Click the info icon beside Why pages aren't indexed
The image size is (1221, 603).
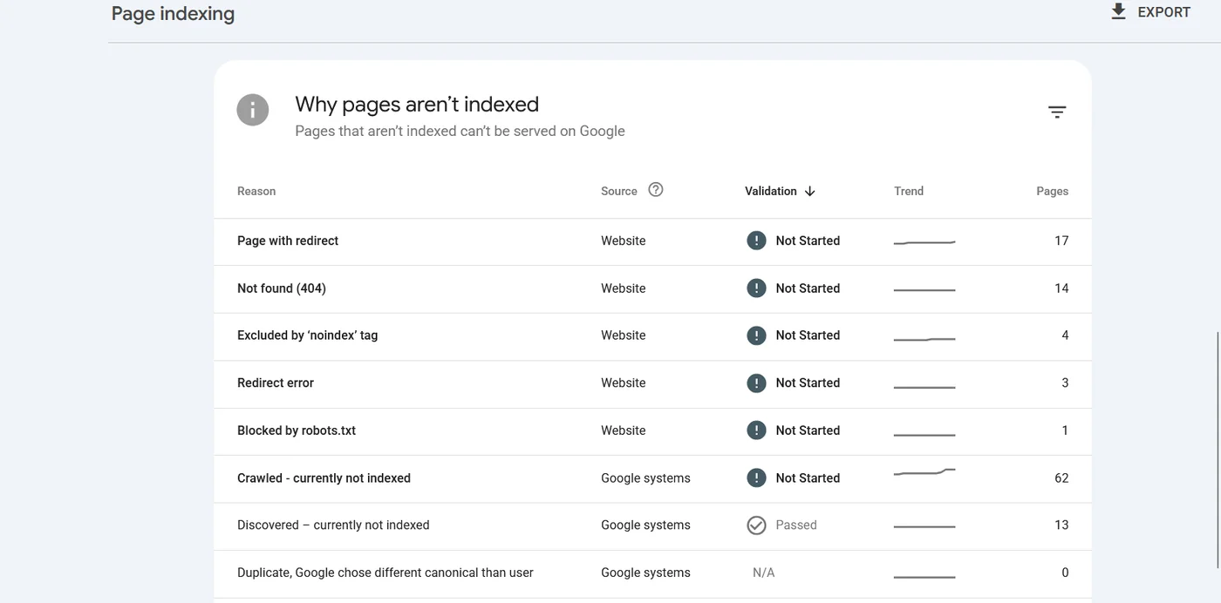253,110
